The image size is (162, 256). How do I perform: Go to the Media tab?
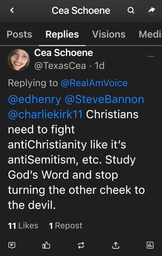[x=150, y=34]
